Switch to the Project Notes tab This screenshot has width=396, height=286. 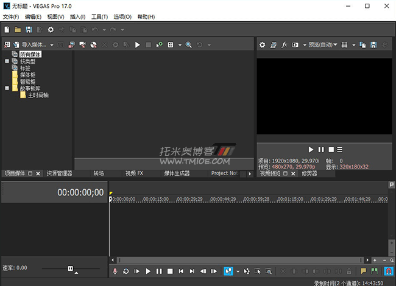point(225,173)
